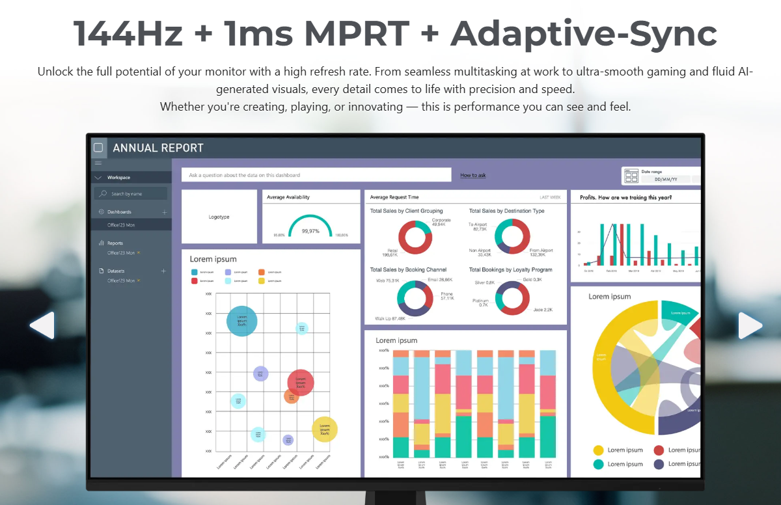The height and width of the screenshot is (505, 781).
Task: Open the How to ask link
Action: [x=473, y=175]
